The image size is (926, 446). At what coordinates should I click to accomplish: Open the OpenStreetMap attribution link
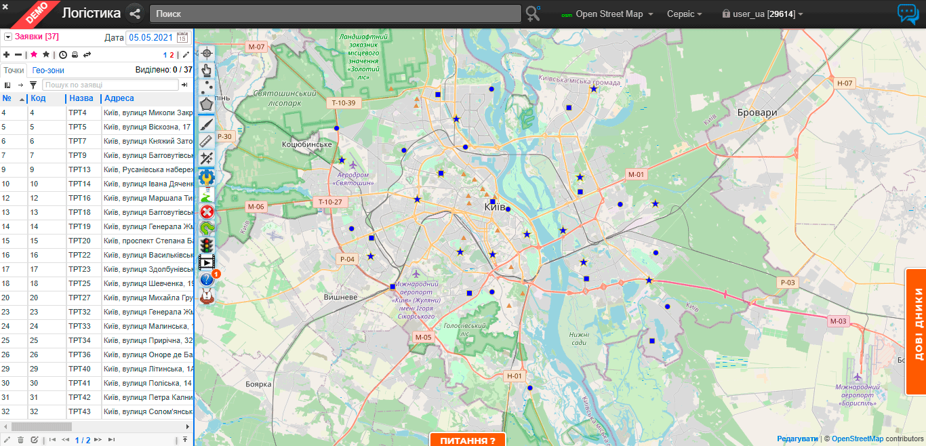click(857, 439)
